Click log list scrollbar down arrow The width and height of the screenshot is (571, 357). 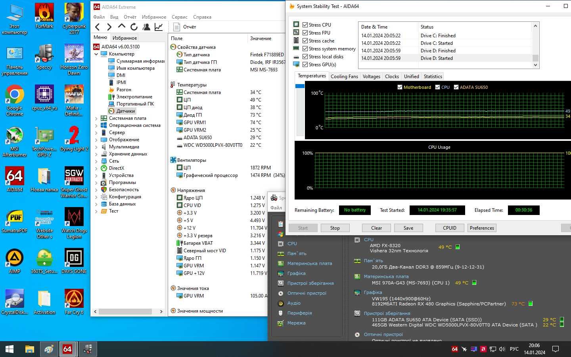pos(536,65)
